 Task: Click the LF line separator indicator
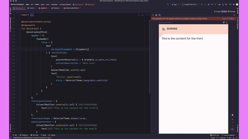click(217, 138)
